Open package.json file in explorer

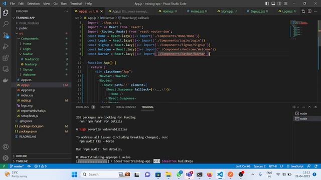tap(28, 131)
